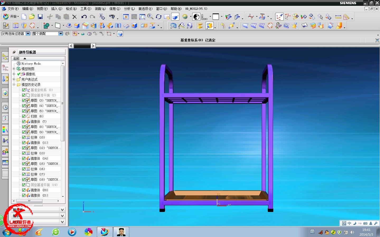This screenshot has height=237, width=380.
Task: Open the 整个装配 scope dropdown
Action: pyautogui.click(x=61, y=33)
